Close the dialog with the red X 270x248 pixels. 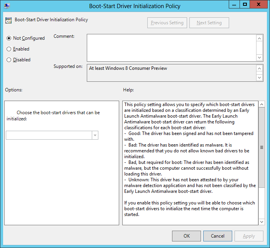[x=258, y=5]
